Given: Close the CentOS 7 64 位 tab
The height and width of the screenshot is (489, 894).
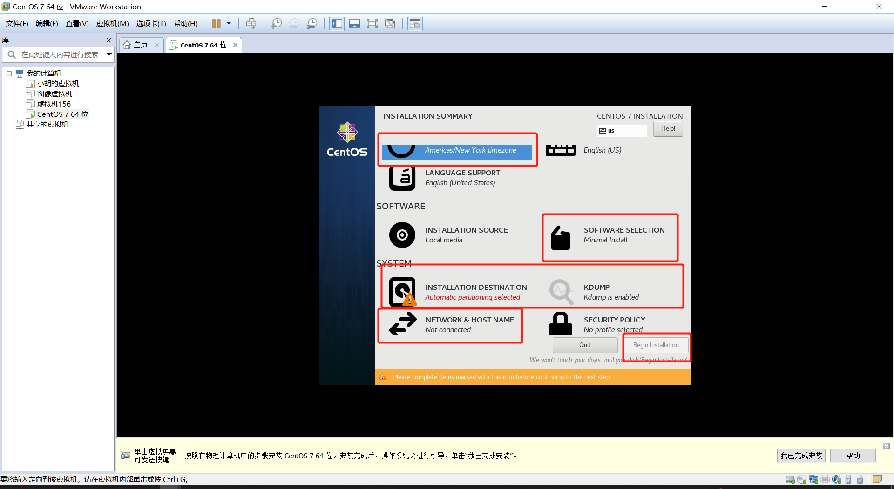Looking at the screenshot, I should [236, 45].
